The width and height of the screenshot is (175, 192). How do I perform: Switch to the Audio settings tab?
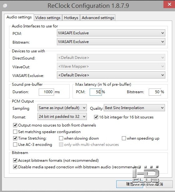[19, 17]
